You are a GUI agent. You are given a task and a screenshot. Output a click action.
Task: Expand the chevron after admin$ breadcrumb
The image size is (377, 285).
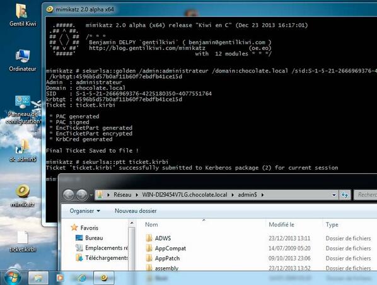click(x=262, y=195)
